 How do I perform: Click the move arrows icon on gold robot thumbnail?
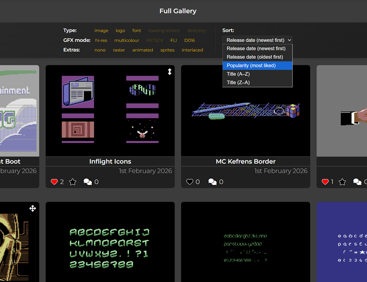(x=33, y=208)
